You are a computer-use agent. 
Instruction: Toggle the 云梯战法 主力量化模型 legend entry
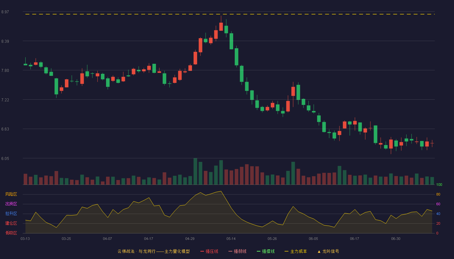154,251
